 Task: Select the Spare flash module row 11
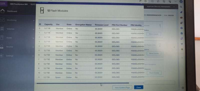pos(91,77)
